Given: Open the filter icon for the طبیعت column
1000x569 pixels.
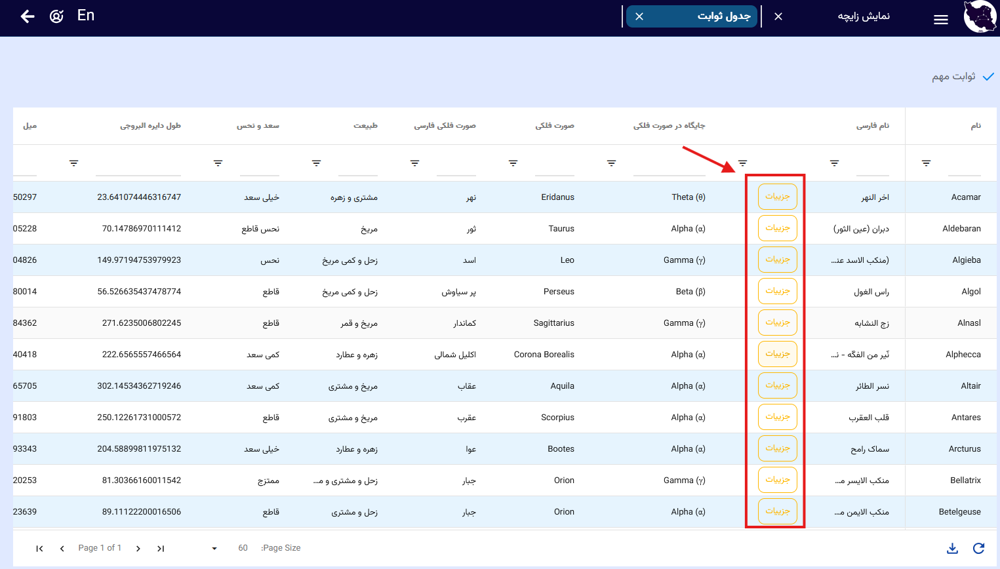Looking at the screenshot, I should [x=316, y=163].
